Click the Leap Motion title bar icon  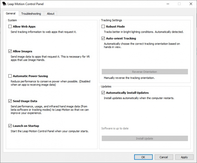(x=4, y=4)
